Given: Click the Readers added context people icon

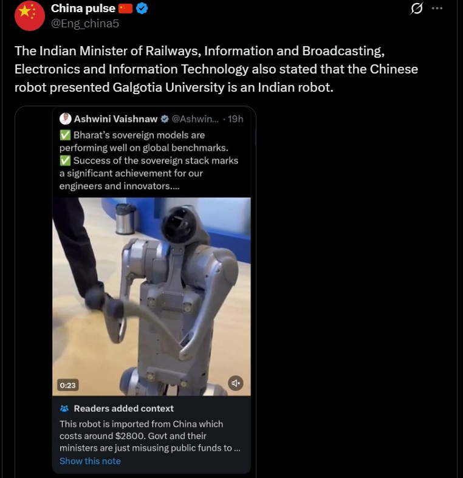Looking at the screenshot, I should (64, 409).
